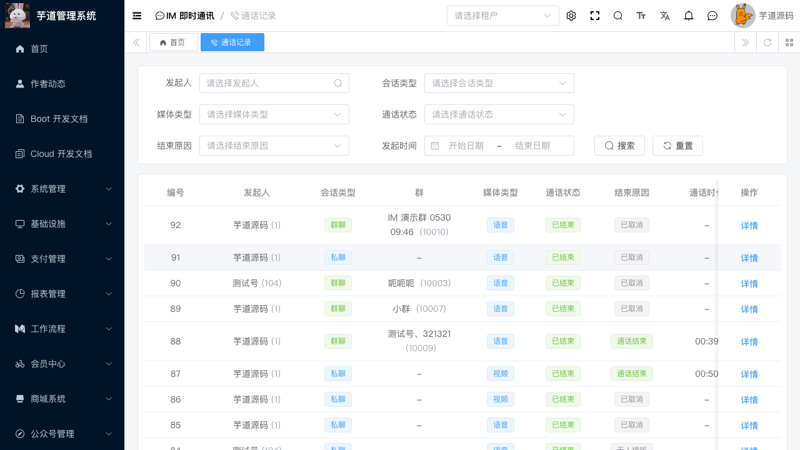800x450 pixels.
Task: Expand 支付管理 sidebar menu
Action: [x=62, y=259]
